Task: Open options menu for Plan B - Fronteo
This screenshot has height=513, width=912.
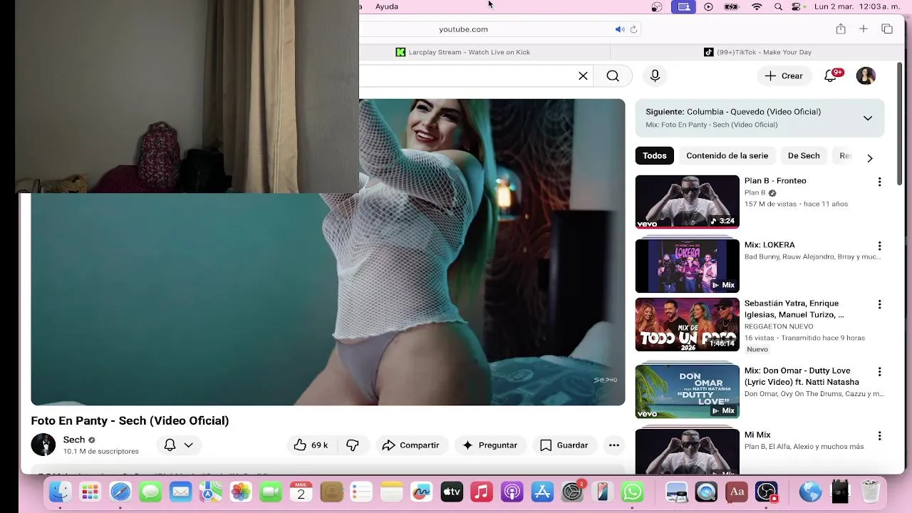Action: click(879, 182)
